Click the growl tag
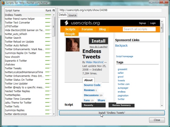This screenshot has height=127, width=170. coord(121,77)
